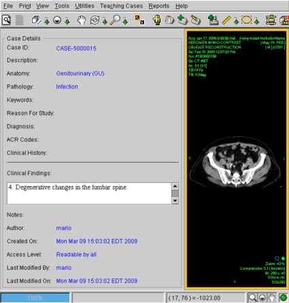Open the Utilities menu
Screen dimensions: 289x303
(x=84, y=6)
